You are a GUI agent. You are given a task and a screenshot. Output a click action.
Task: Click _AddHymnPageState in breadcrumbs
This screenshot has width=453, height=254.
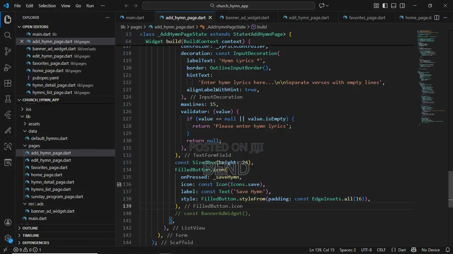pos(226,27)
